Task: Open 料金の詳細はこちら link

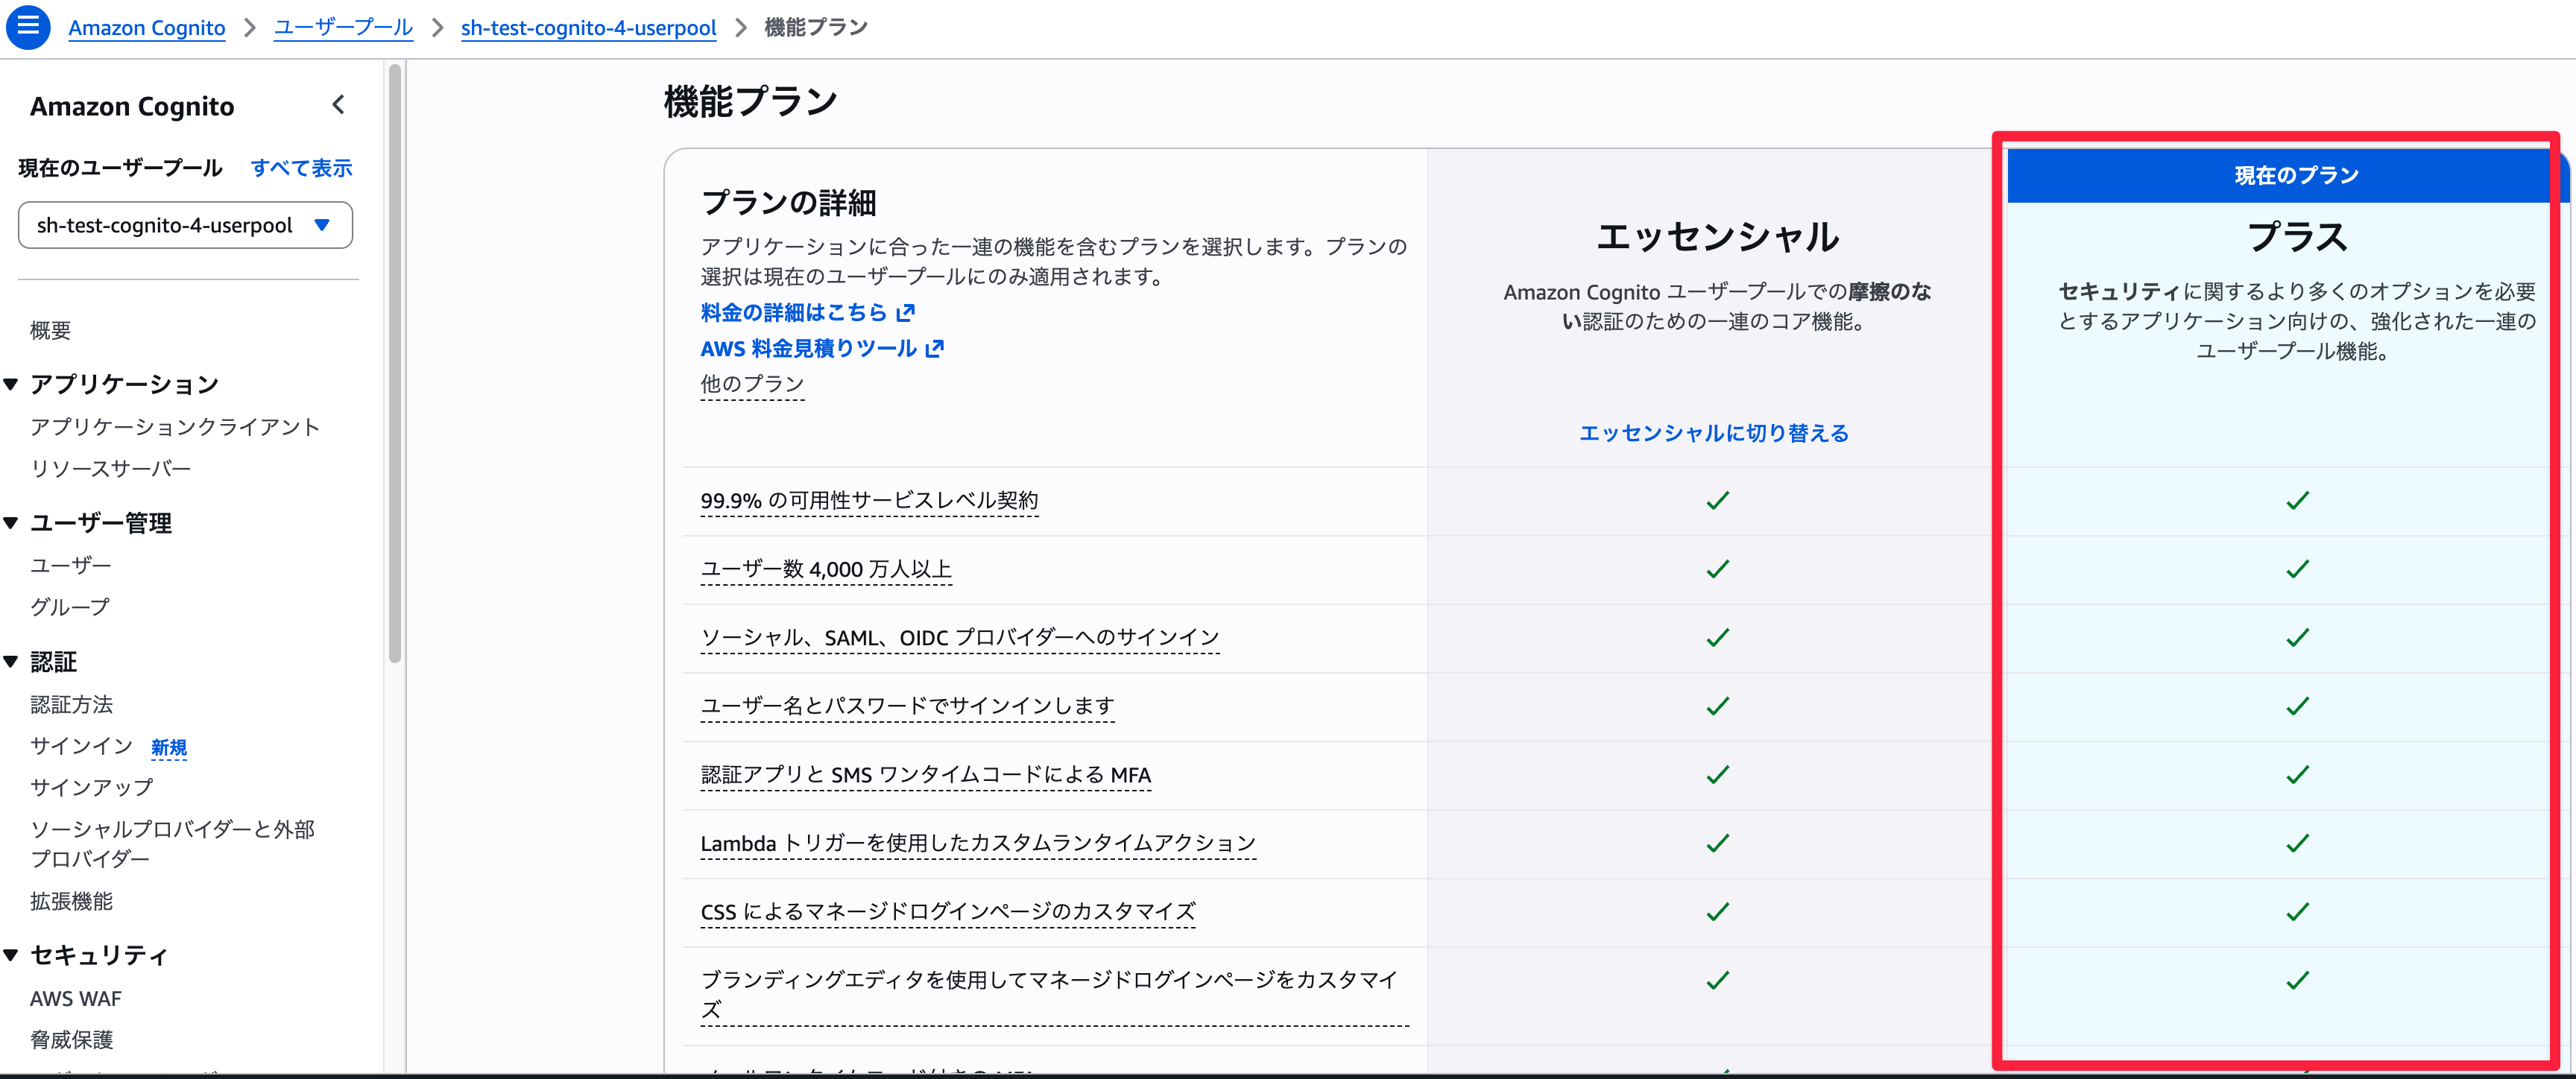Action: pos(793,313)
